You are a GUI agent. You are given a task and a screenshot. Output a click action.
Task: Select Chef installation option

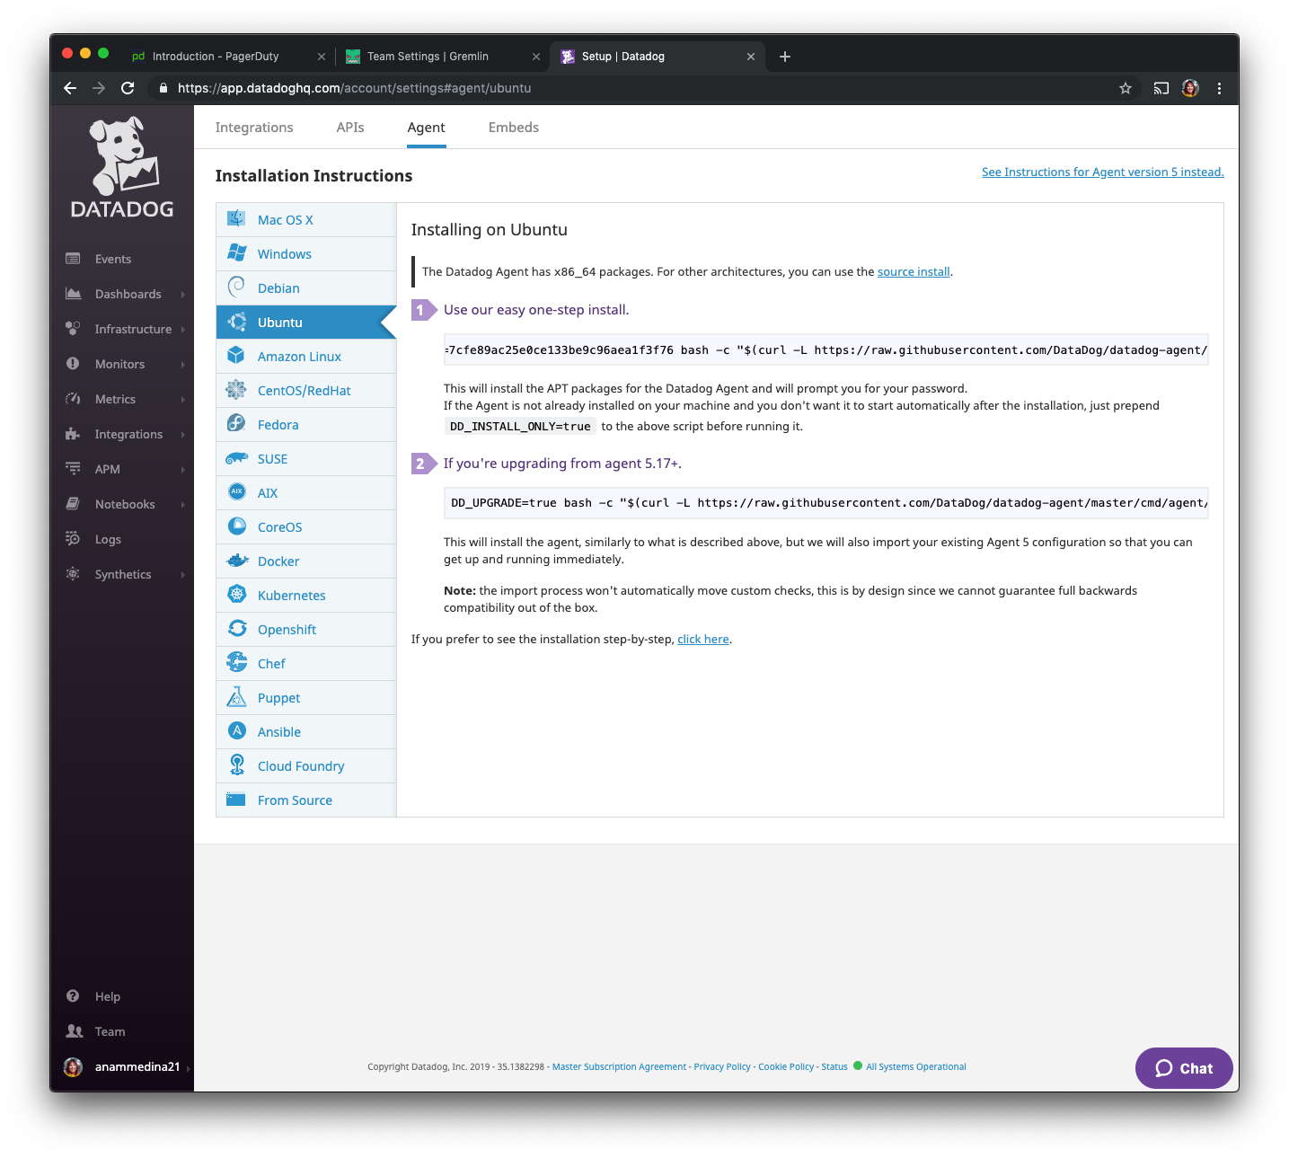(306, 663)
